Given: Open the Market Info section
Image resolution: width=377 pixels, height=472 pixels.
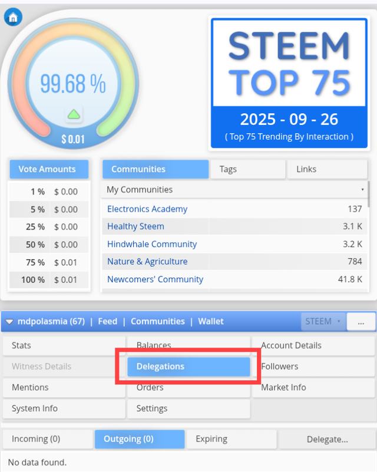Looking at the screenshot, I should pyautogui.click(x=313, y=387).
